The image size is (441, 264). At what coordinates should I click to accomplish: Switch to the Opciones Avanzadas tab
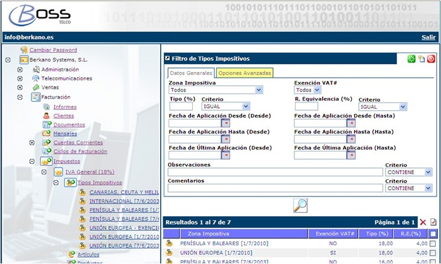click(245, 73)
